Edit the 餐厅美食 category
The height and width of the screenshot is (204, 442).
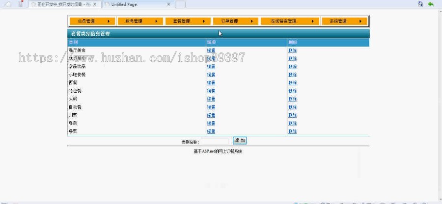(x=211, y=51)
